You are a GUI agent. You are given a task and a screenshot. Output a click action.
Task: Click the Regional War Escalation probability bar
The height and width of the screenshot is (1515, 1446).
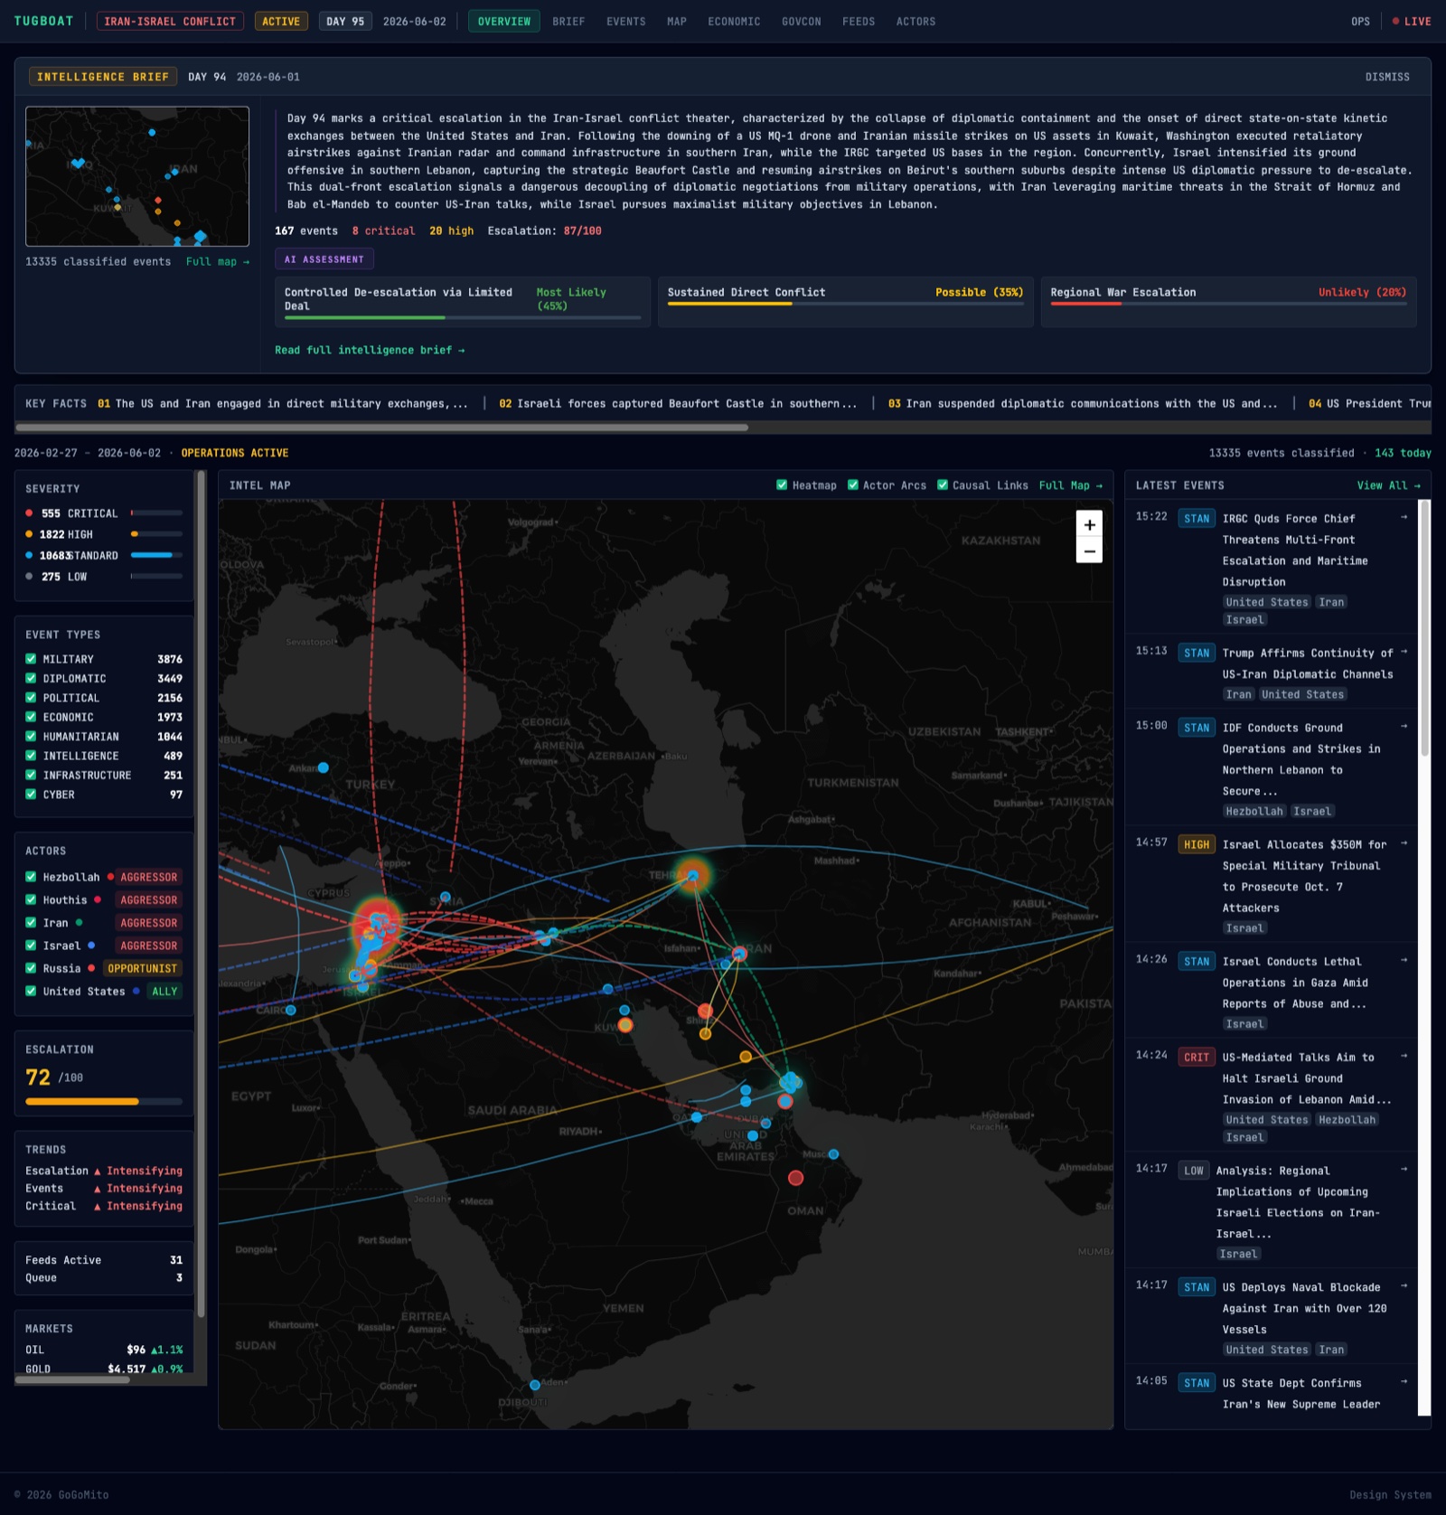tap(1228, 304)
